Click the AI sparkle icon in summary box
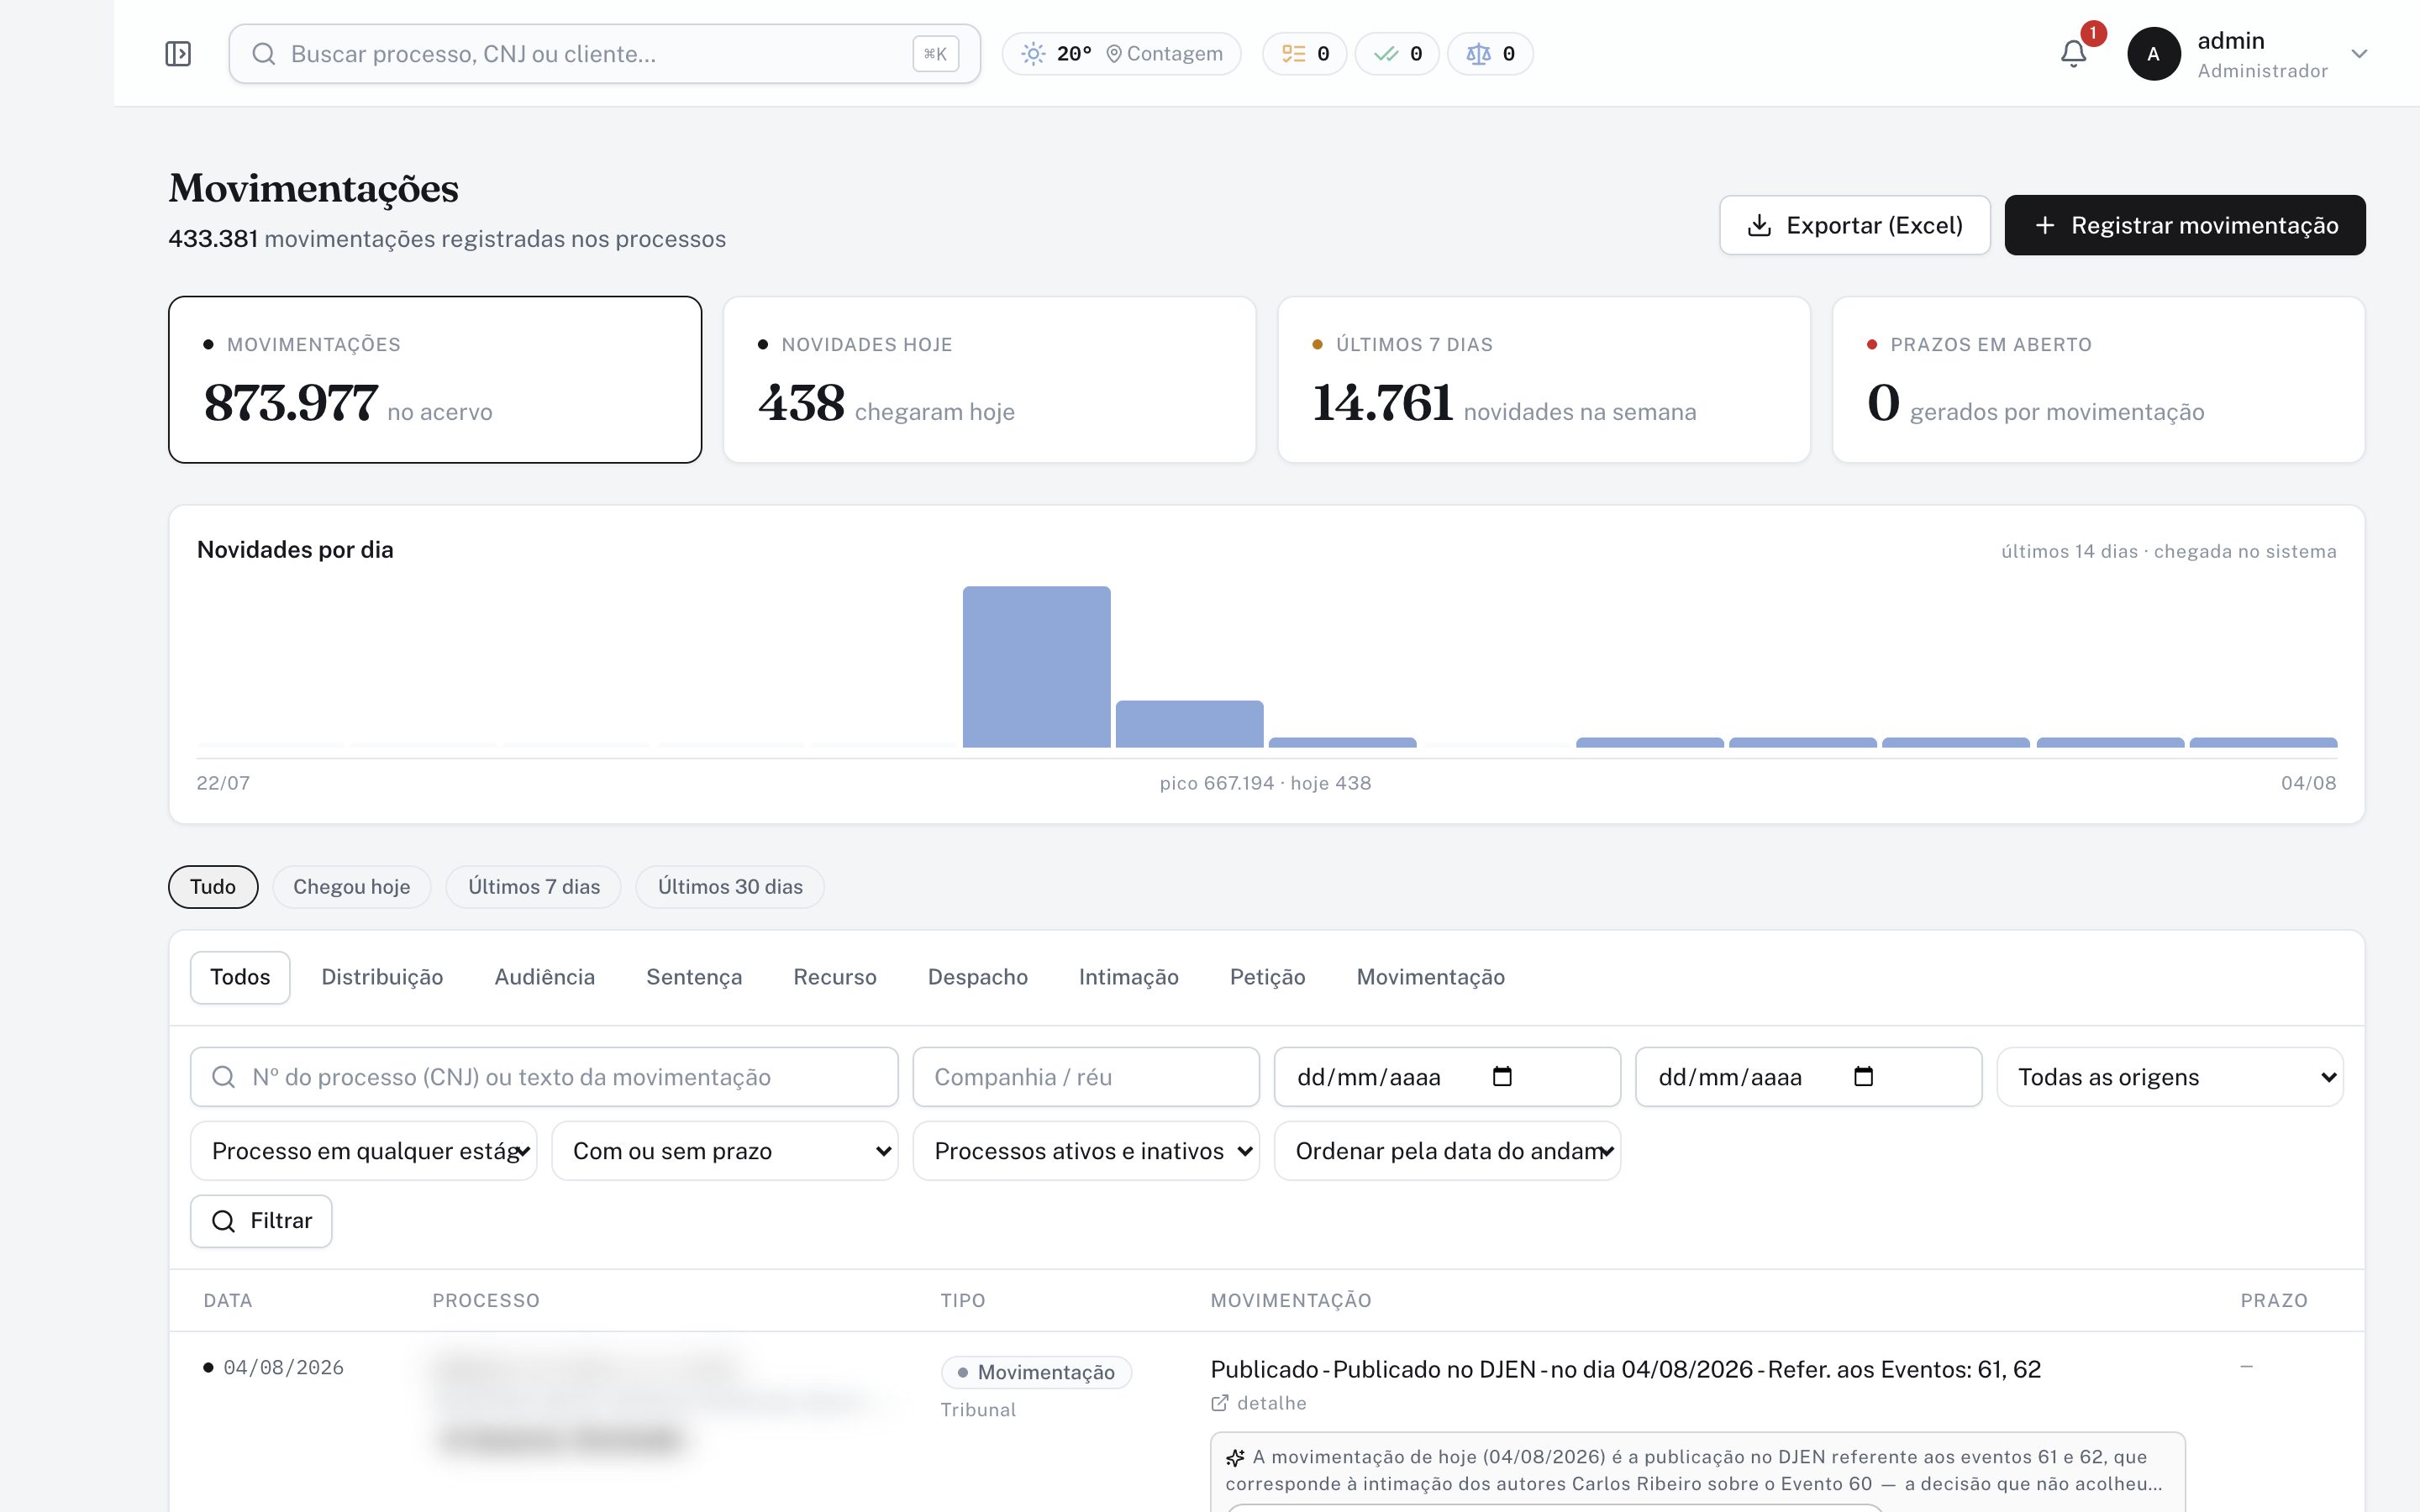Viewport: 2420px width, 1512px height. click(1236, 1457)
